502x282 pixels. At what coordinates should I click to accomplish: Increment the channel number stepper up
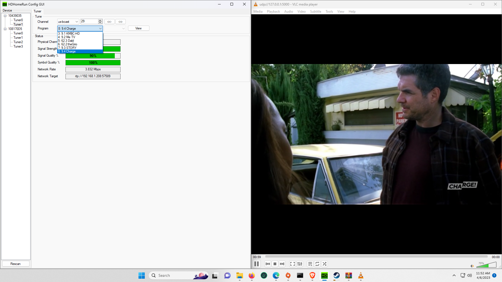coord(100,20)
